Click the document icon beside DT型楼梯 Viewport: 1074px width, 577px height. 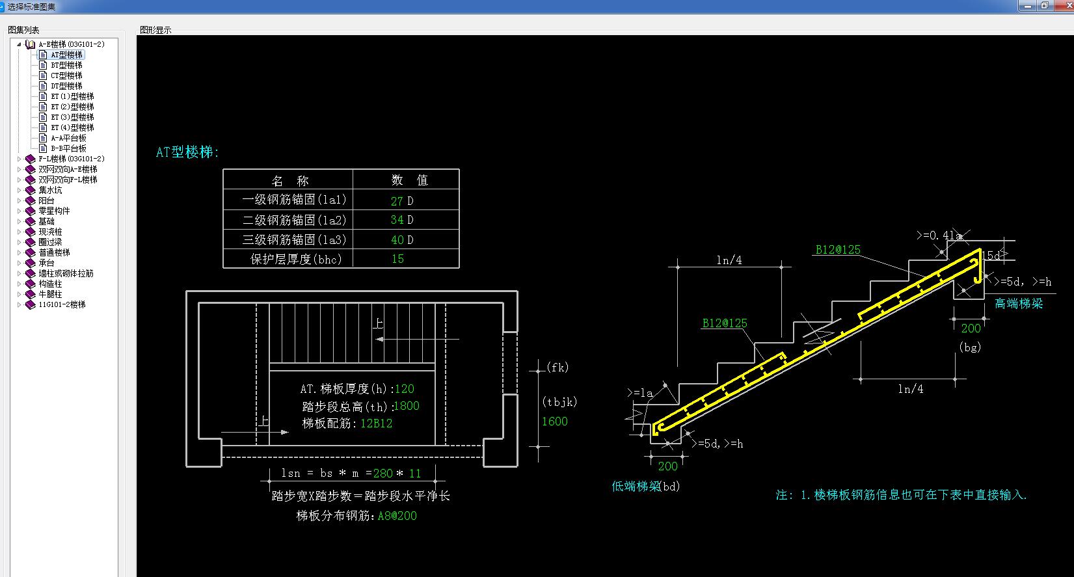click(x=44, y=86)
